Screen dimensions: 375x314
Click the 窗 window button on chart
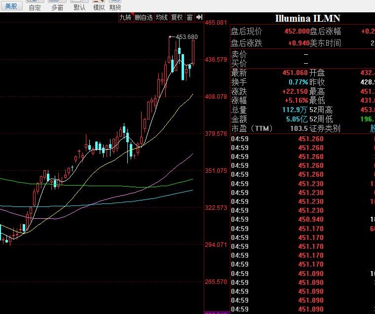pos(189,17)
